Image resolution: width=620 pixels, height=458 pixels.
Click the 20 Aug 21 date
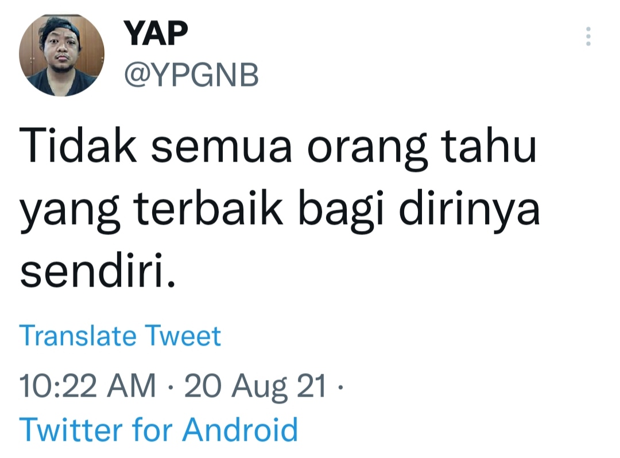pyautogui.click(x=255, y=386)
